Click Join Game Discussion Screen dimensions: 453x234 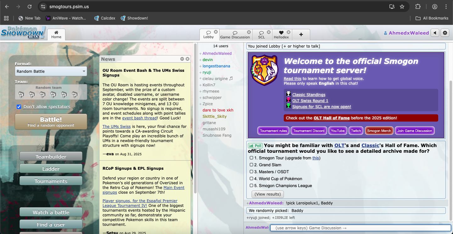tap(415, 131)
